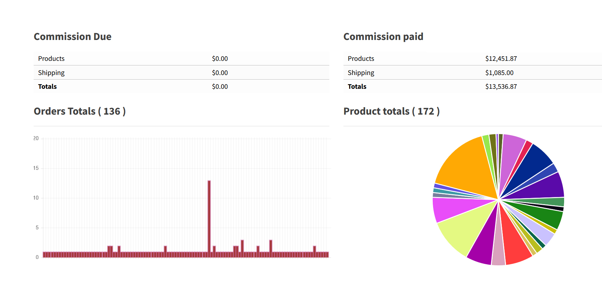Viewport: 602px width, 283px height.
Task: Click the $1,085.00 shipping commission value
Action: click(499, 73)
